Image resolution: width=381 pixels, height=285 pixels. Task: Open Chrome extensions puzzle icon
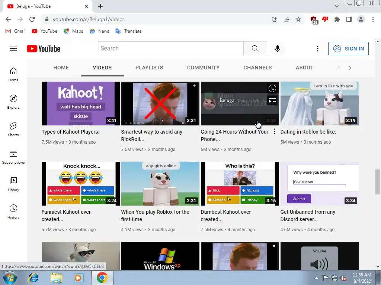337,19
